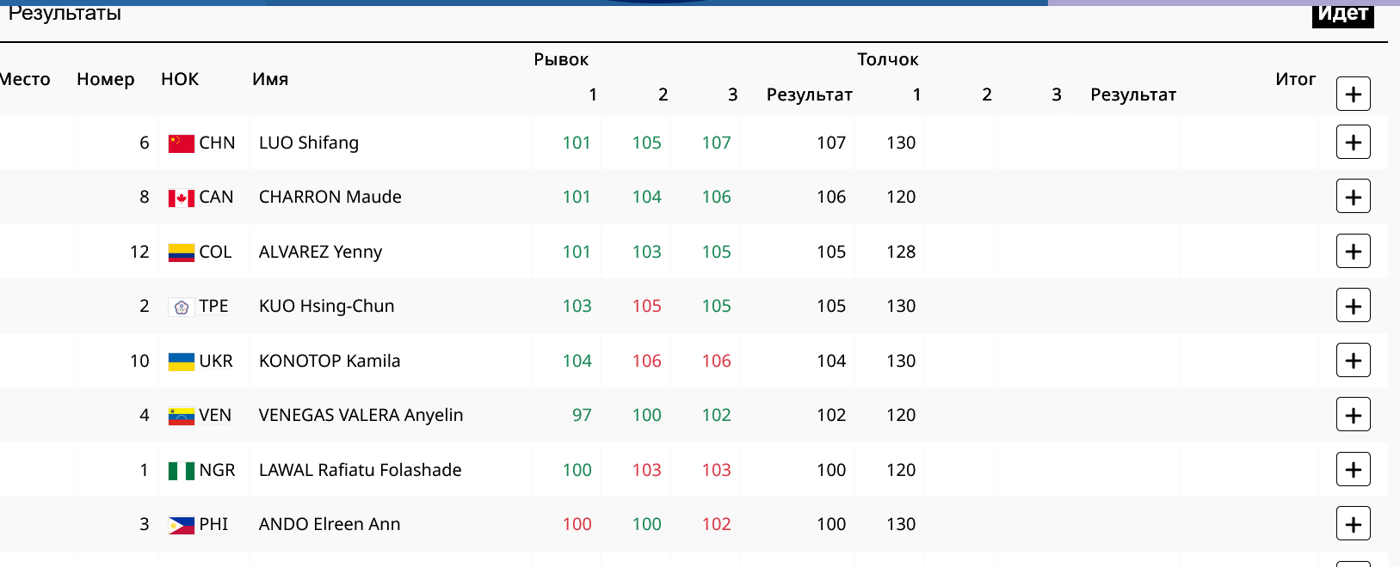Click the Ukraine flag icon
Screen dimensions: 1400x567
181,362
